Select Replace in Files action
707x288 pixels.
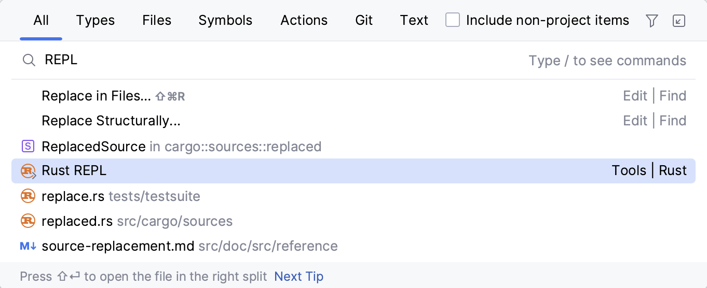click(96, 96)
